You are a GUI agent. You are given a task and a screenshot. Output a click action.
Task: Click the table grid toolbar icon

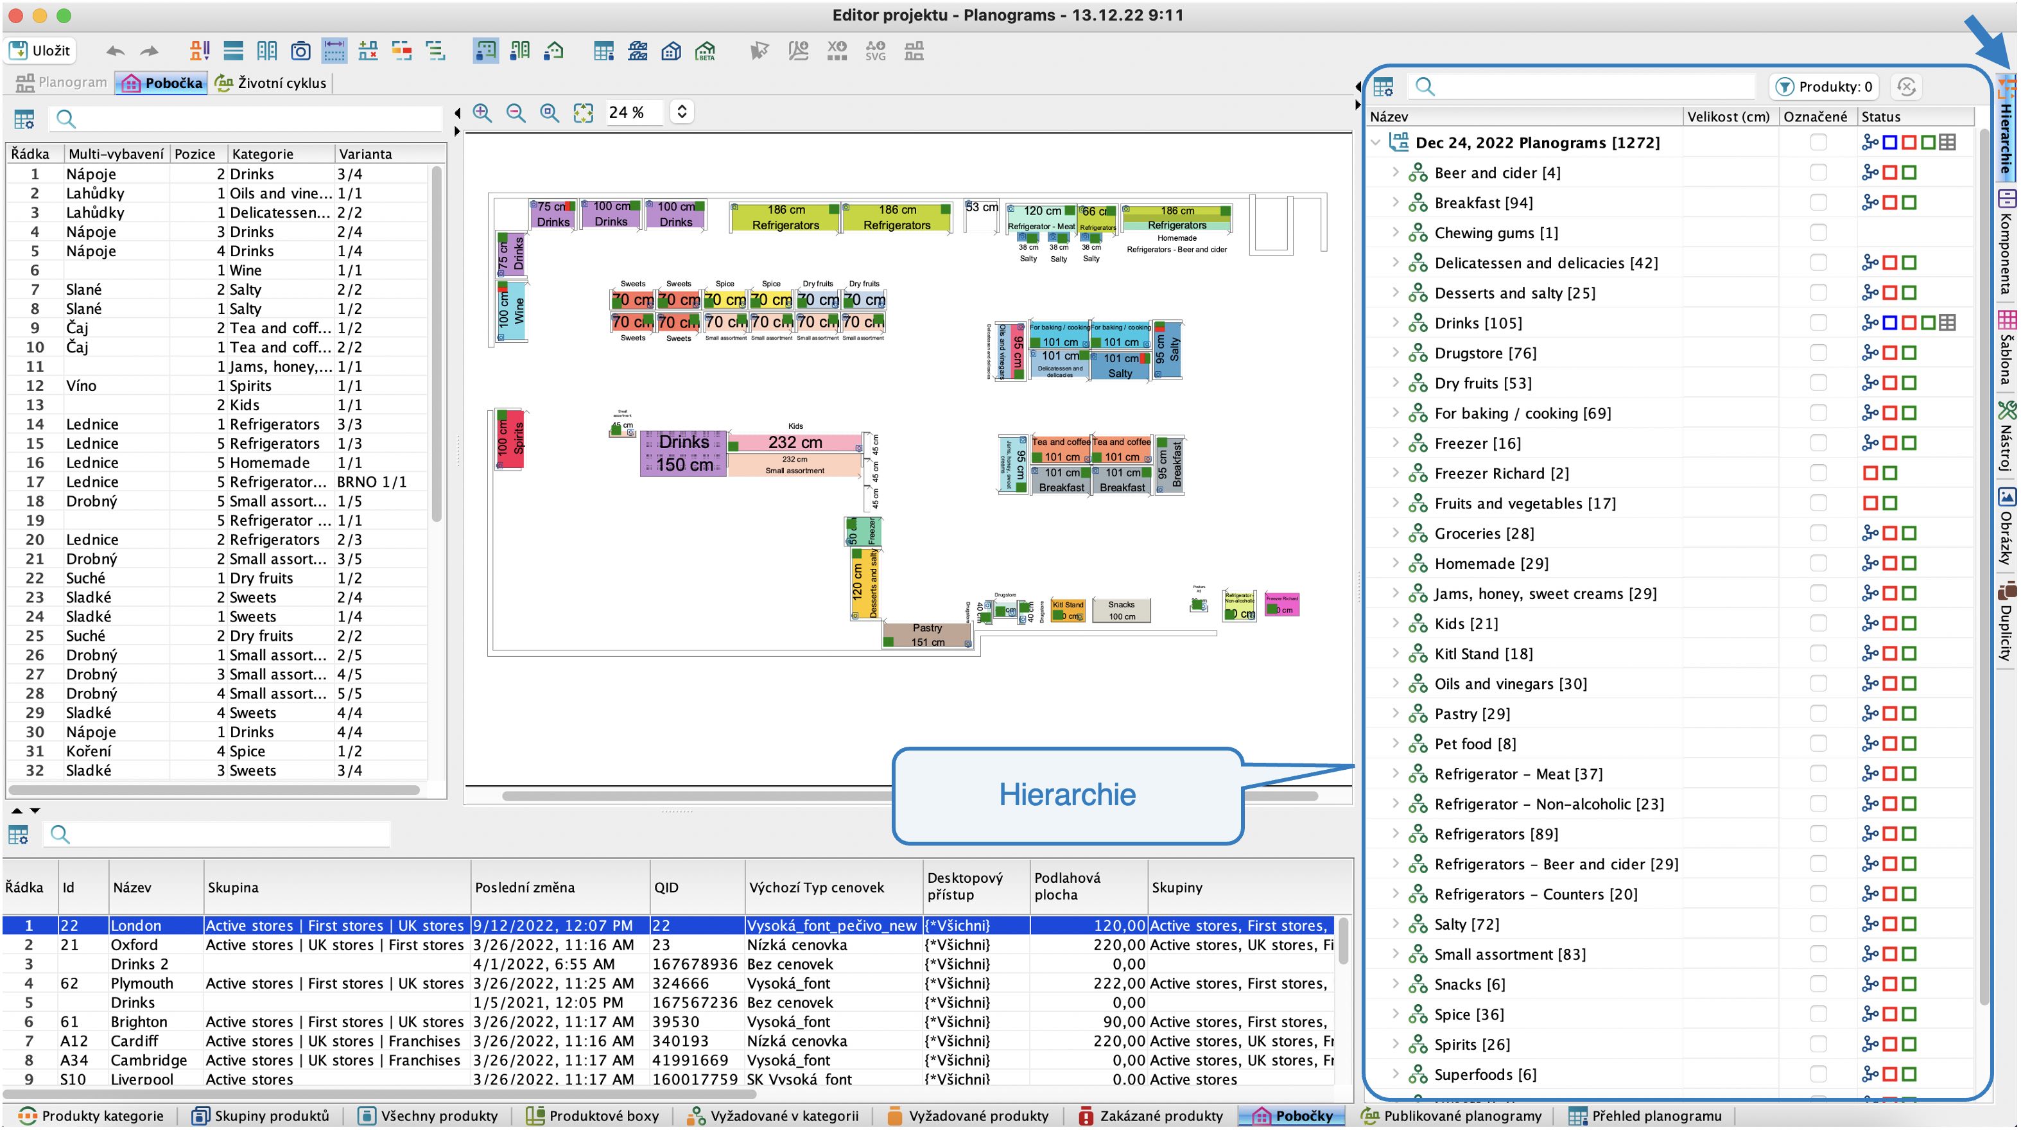603,52
